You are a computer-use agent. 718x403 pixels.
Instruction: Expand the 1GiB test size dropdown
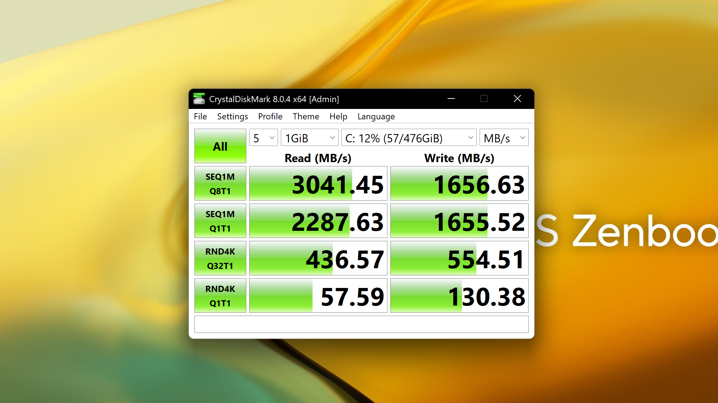310,138
